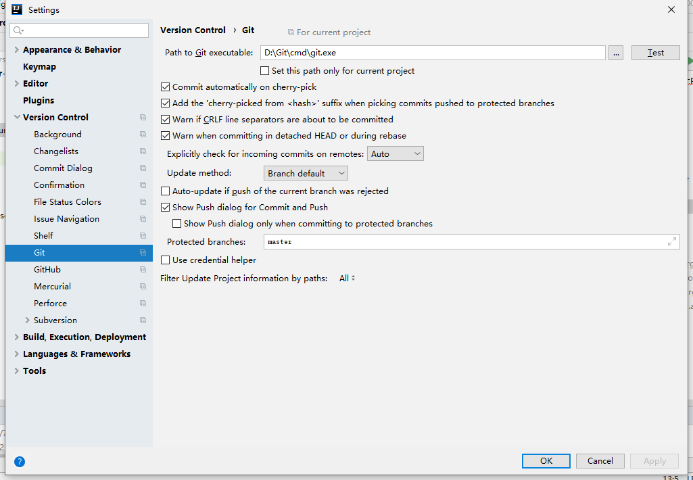Click project-level icon next to Mercurial

(143, 287)
